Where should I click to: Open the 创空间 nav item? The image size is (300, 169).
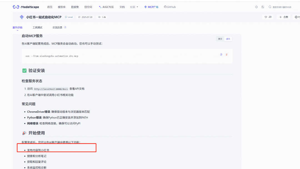click(88, 7)
